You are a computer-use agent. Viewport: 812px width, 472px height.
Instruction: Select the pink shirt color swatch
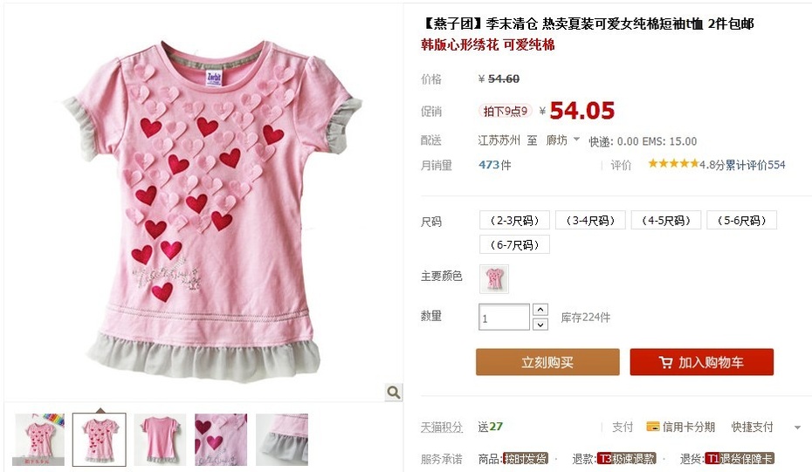[494, 278]
